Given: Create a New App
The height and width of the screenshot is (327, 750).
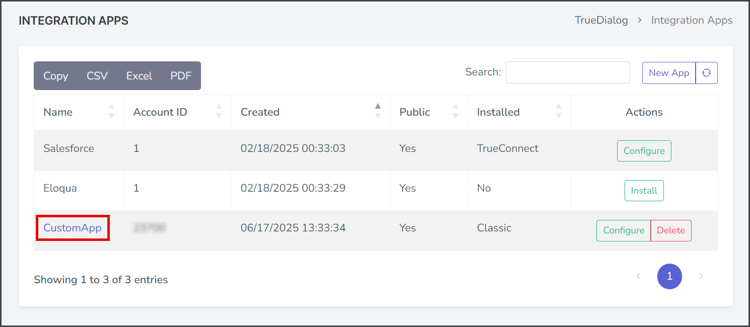Looking at the screenshot, I should pyautogui.click(x=669, y=73).
